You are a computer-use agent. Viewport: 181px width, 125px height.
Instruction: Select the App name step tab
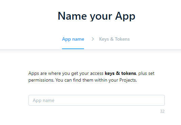[x=73, y=39]
